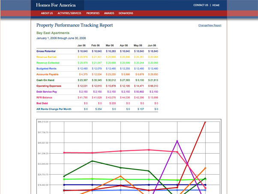Viewport: 258px width, 194px height.
Task: Select the Cash On Hand row label
Action: tap(45, 80)
